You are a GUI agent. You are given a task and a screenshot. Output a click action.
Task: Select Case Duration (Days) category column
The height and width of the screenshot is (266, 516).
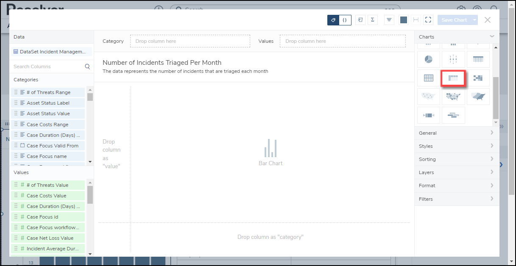coord(48,135)
